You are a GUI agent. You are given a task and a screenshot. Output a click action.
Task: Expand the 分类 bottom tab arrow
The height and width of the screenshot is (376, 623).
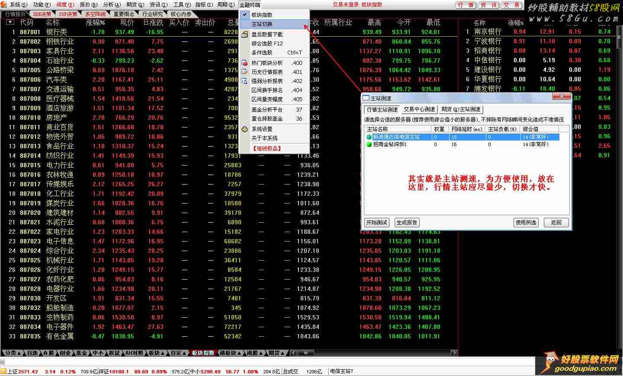click(19, 353)
